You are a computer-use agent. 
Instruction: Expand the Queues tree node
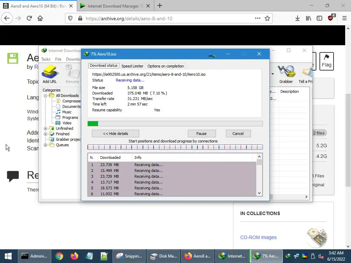[x=46, y=145]
